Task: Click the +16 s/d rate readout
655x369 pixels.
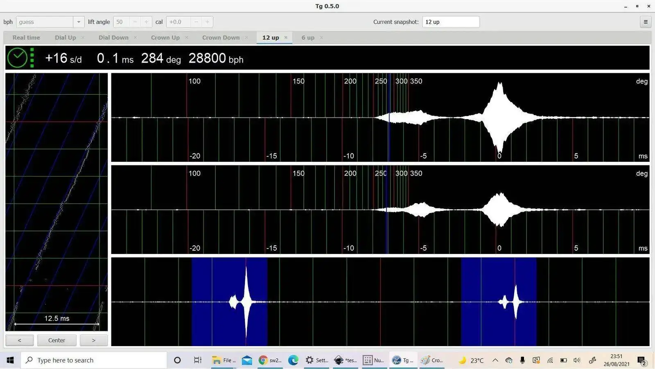Action: (x=63, y=58)
